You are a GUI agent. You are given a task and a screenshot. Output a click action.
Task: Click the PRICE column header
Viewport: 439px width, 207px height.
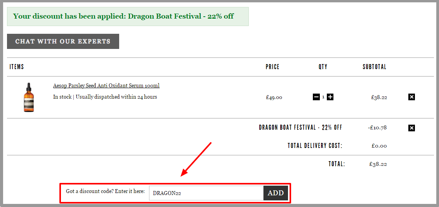click(272, 67)
